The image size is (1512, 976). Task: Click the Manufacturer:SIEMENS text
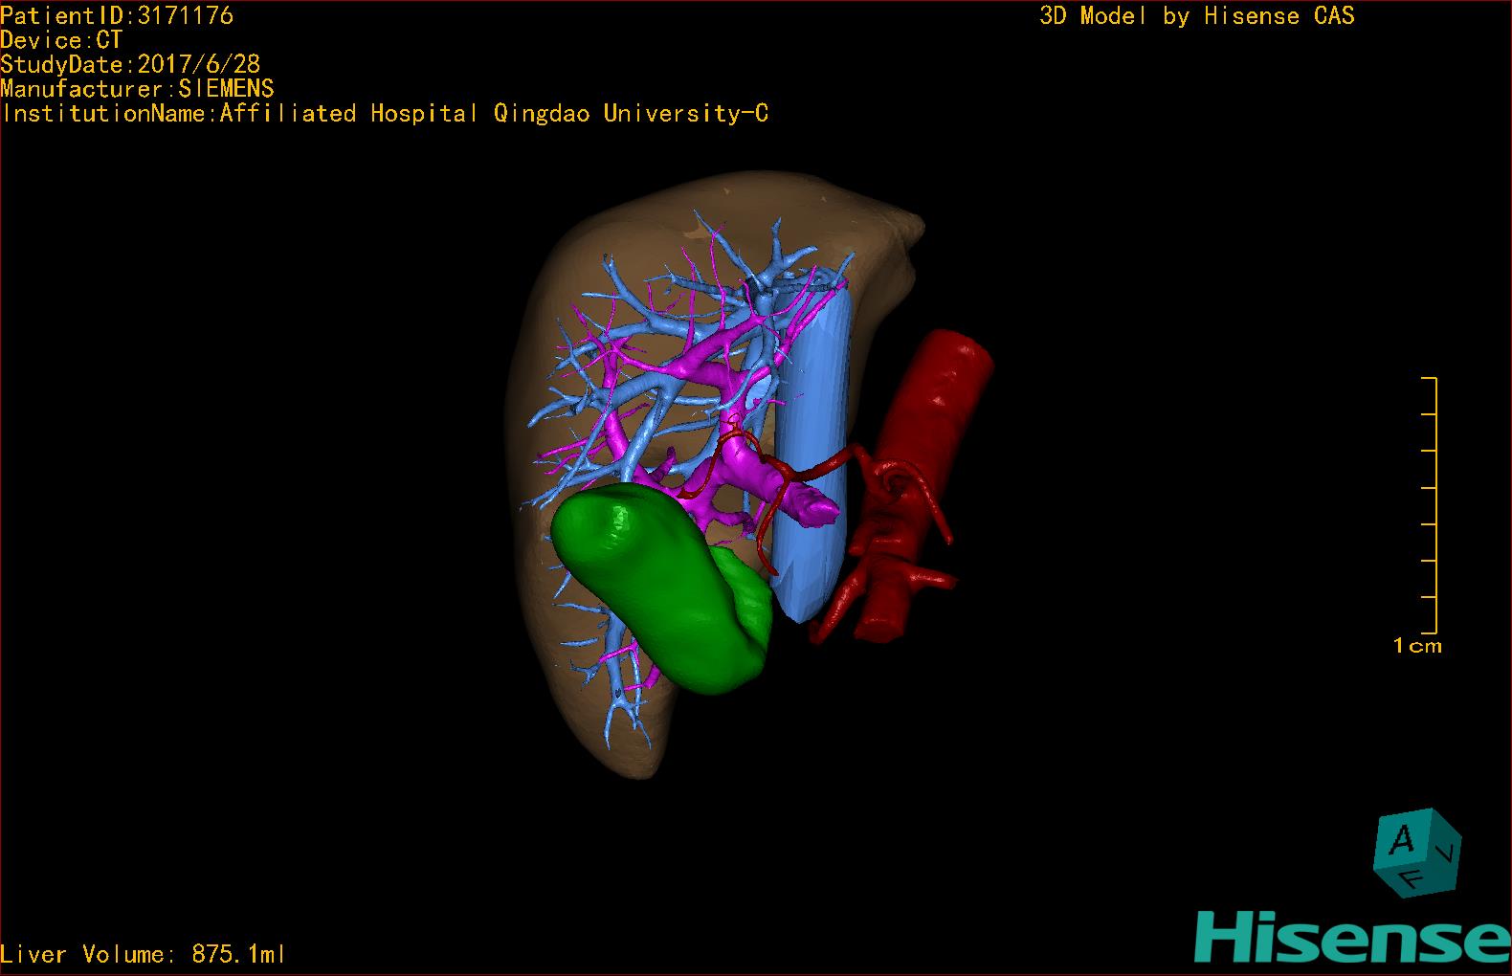point(137,89)
